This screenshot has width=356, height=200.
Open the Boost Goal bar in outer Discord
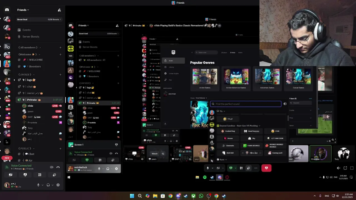click(39, 19)
